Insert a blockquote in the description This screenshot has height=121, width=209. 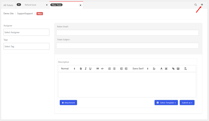pos(98,69)
